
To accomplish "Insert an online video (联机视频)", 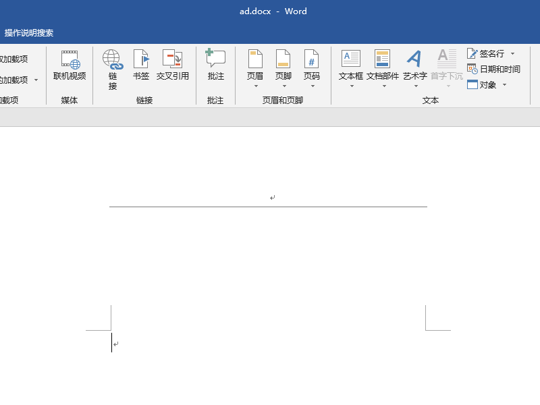I will pos(70,65).
